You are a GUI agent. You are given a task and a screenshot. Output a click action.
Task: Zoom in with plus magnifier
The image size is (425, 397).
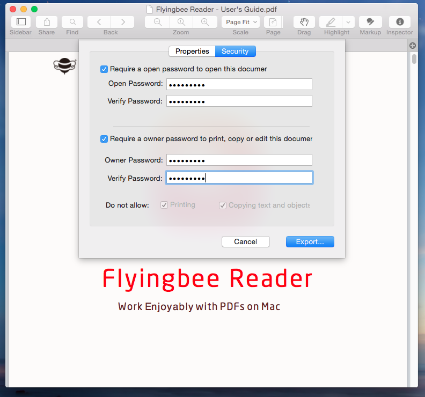click(x=205, y=22)
